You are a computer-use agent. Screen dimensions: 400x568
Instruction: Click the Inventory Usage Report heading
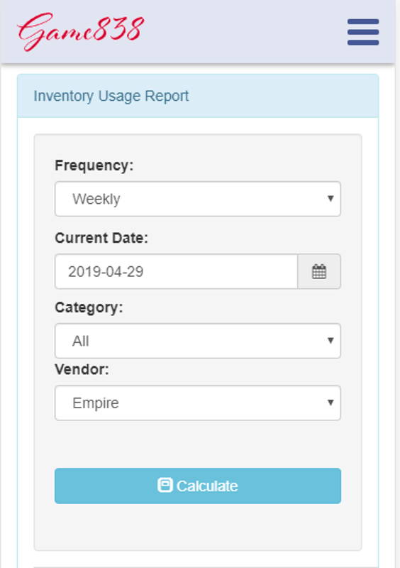coord(111,96)
